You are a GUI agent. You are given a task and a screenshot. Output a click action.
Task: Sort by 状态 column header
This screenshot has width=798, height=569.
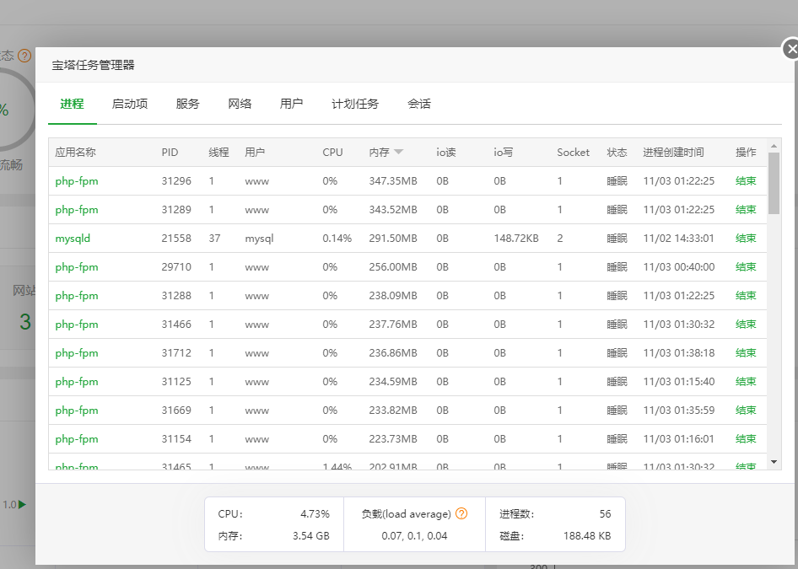617,152
